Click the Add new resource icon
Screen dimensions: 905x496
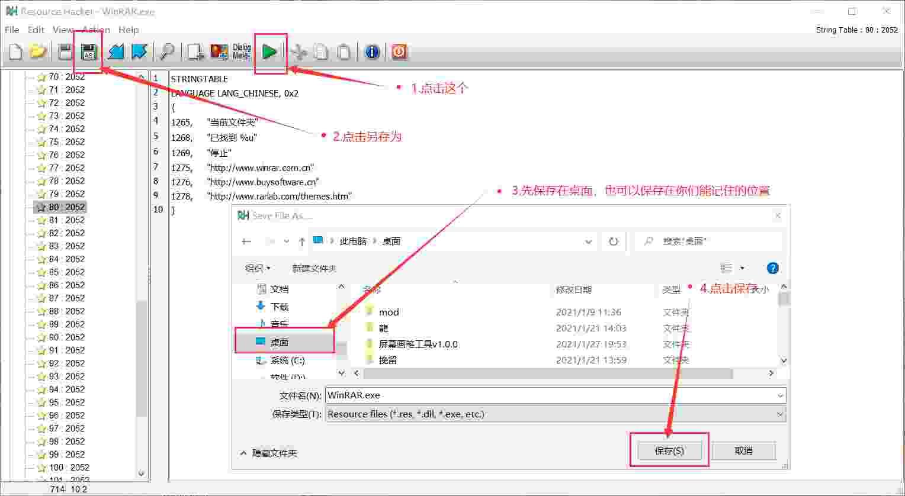195,52
